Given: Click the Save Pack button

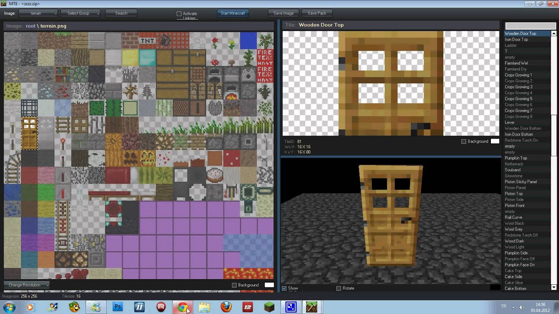Looking at the screenshot, I should tap(317, 14).
